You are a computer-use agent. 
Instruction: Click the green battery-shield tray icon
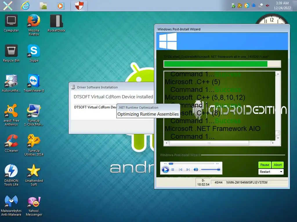coord(233,5)
